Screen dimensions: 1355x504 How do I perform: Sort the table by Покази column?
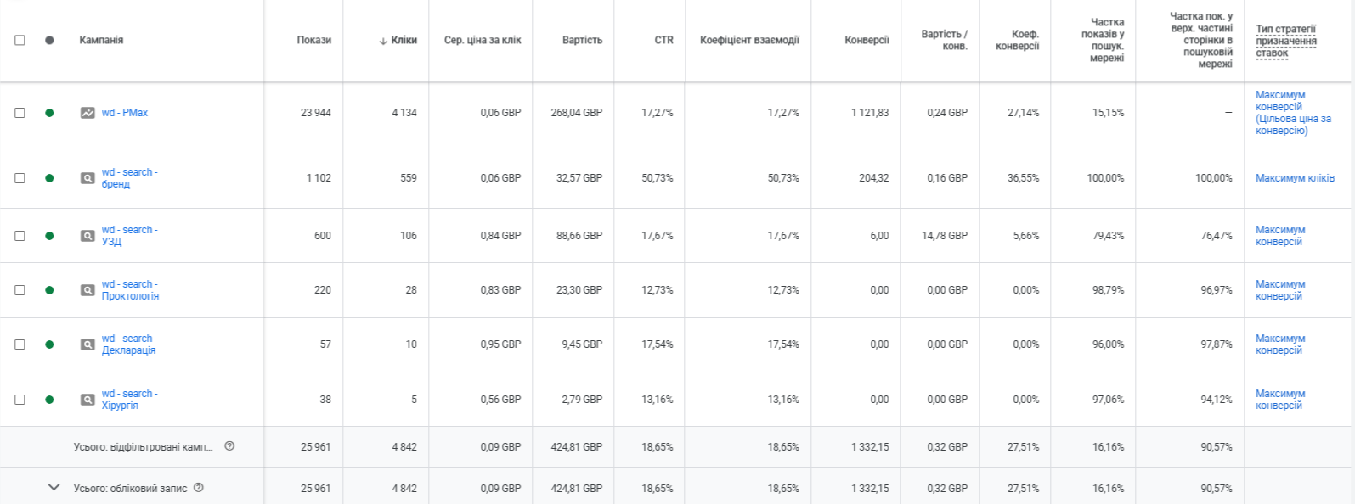313,40
